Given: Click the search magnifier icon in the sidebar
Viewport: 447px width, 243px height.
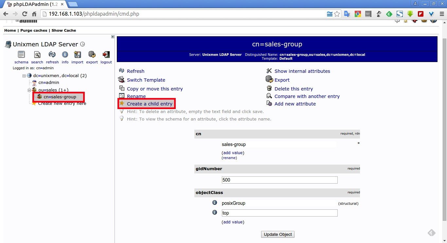Looking at the screenshot, I should (37, 55).
